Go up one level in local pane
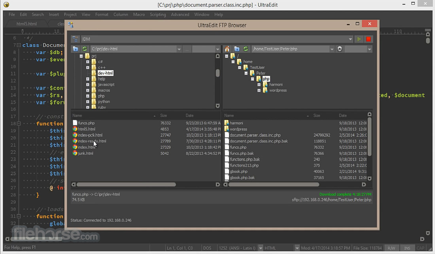 tap(76, 49)
